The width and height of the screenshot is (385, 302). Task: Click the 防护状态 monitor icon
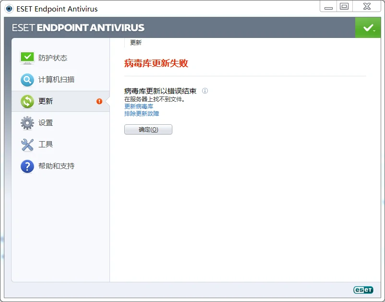27,58
